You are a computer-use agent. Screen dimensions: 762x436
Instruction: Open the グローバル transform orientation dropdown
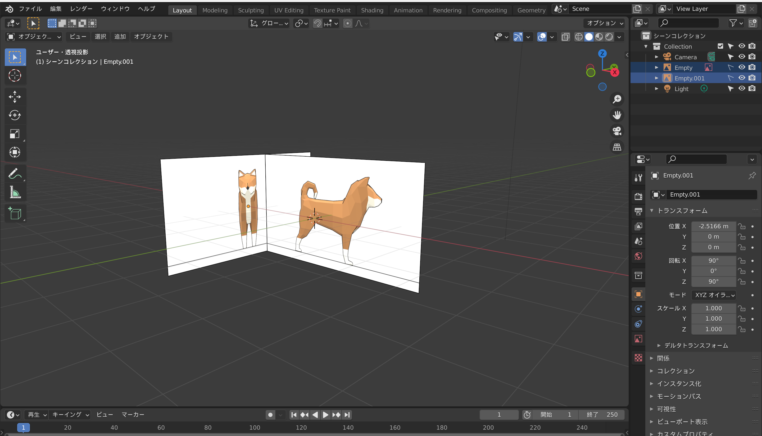click(269, 23)
